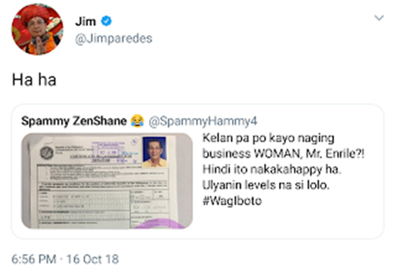Open the #WagIboto hashtag
Screen dimensions: 396x277
tap(232, 201)
